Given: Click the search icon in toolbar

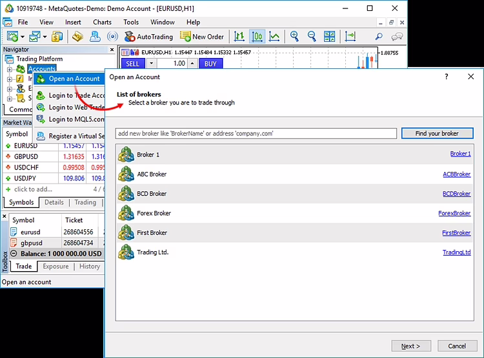Looking at the screenshot, I should [x=379, y=37].
